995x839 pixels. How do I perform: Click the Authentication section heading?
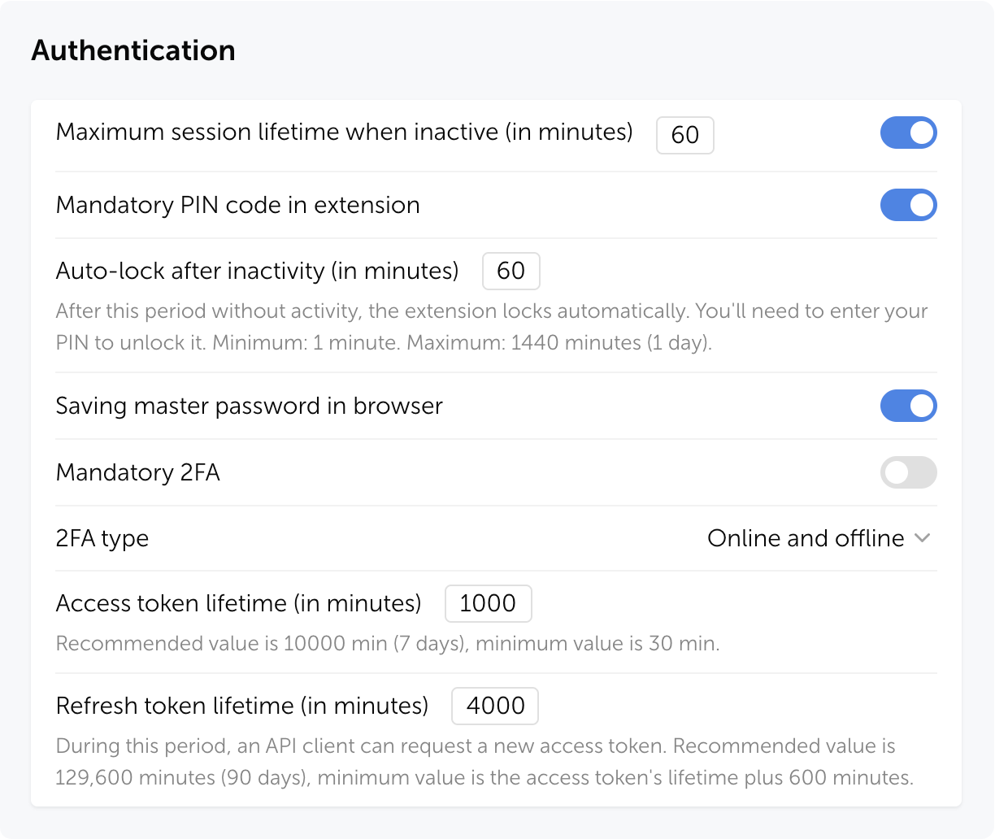coord(133,50)
